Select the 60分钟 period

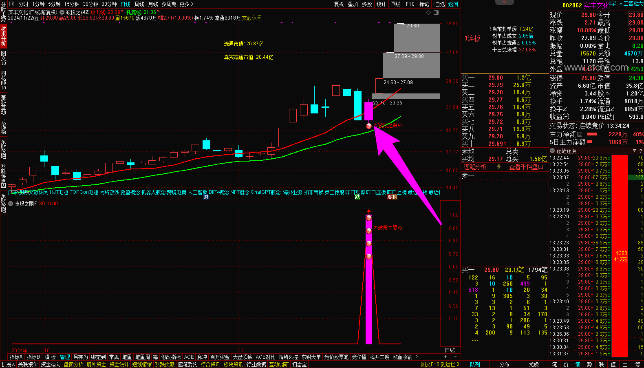[109, 4]
